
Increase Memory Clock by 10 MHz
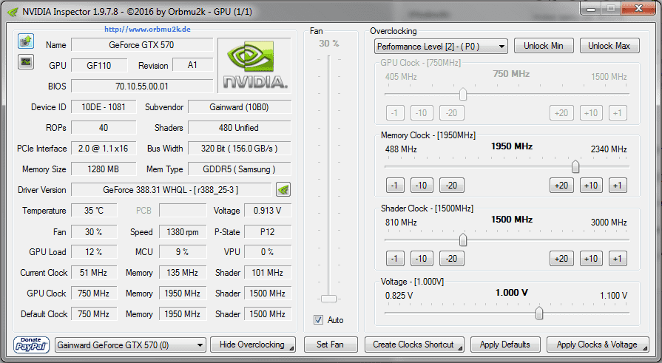pyautogui.click(x=591, y=186)
